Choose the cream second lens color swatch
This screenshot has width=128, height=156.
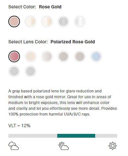(31, 56)
